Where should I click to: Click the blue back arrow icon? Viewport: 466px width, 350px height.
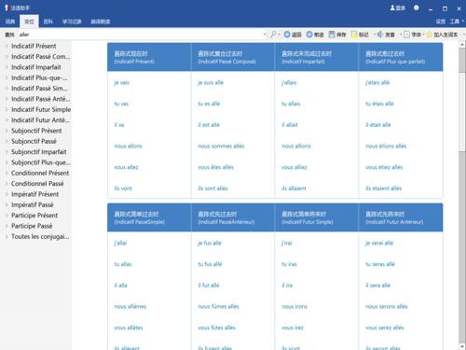coord(287,35)
